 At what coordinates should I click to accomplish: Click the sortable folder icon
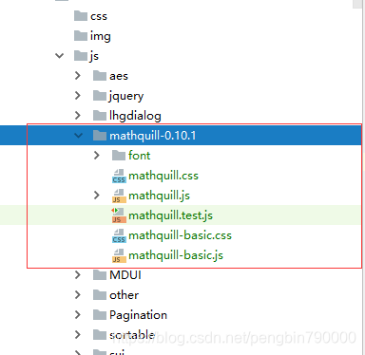tap(100, 335)
